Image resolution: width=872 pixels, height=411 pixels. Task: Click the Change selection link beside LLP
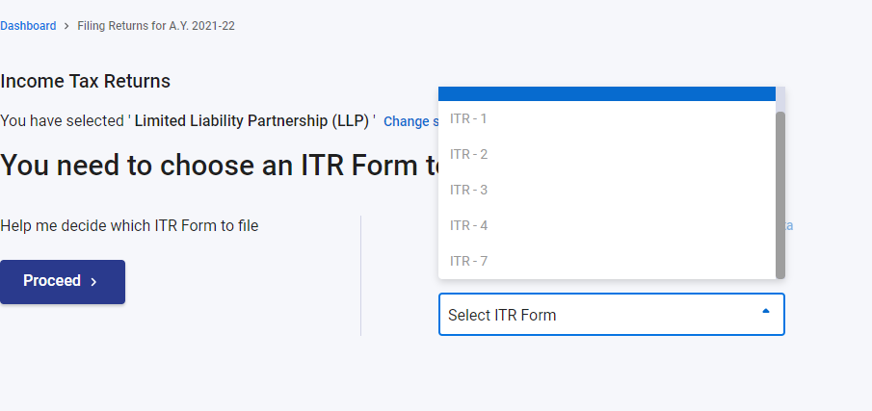(x=410, y=122)
